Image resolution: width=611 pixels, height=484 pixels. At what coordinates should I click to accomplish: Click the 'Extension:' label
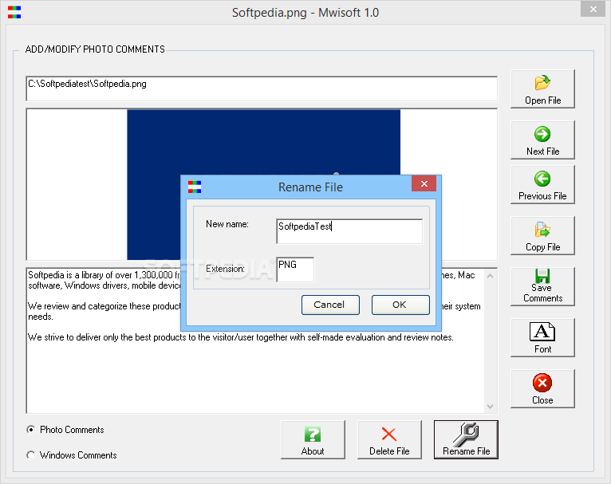(225, 269)
